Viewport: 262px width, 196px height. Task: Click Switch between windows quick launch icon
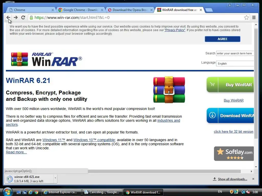coord(25,192)
